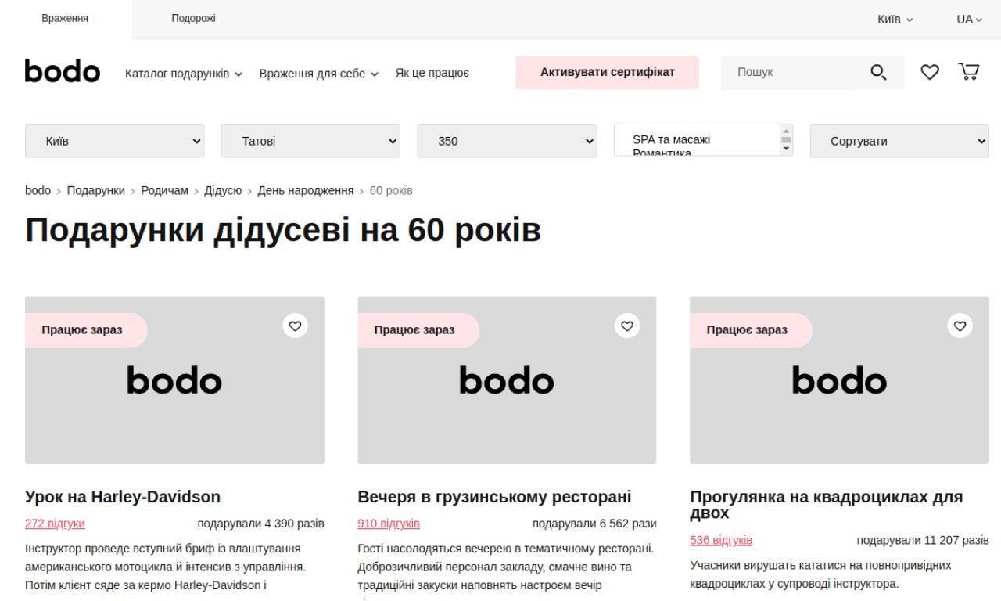Click the search magnifier icon
This screenshot has width=1001, height=601.
(879, 73)
